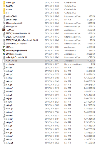
Task: Click the version.txt document icon
Action: pos(4,64)
